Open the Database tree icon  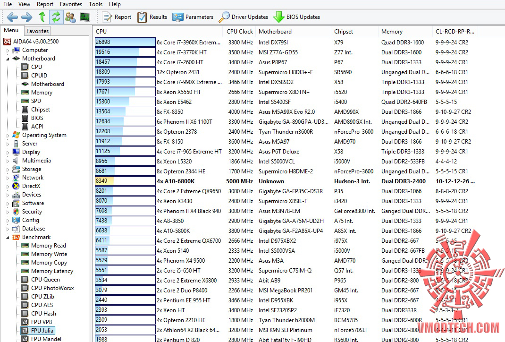(16, 229)
